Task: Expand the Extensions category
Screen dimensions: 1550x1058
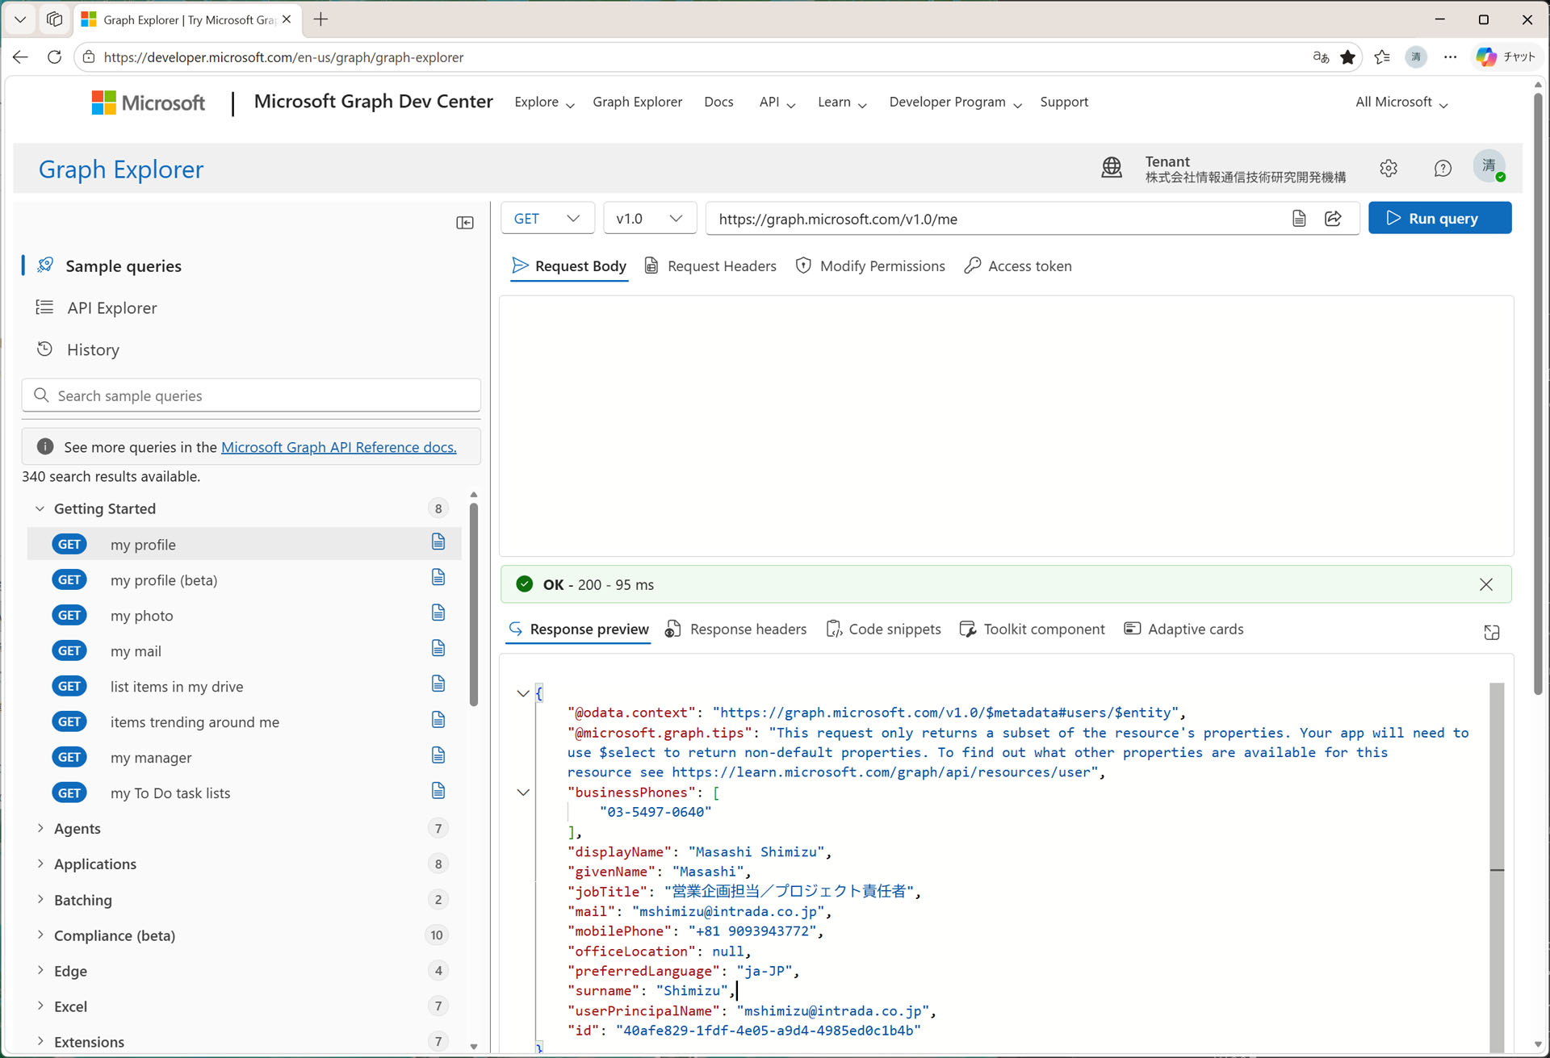Action: [40, 1041]
